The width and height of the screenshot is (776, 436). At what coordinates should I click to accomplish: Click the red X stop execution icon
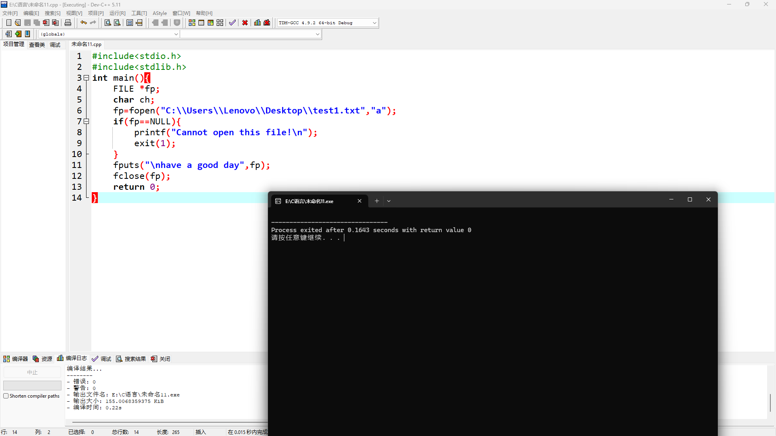click(245, 23)
